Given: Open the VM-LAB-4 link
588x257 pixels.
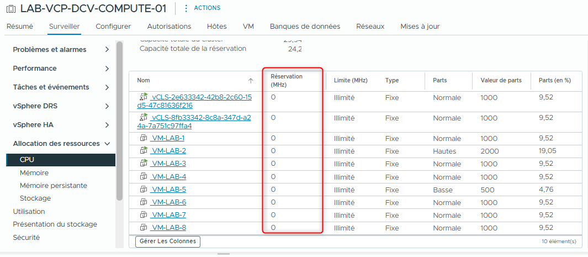Looking at the screenshot, I should [x=168, y=176].
